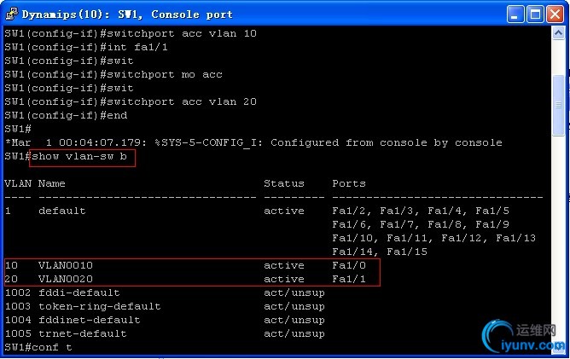Click the scrollbar up arrow
The width and height of the screenshot is (570, 359).
[558, 33]
